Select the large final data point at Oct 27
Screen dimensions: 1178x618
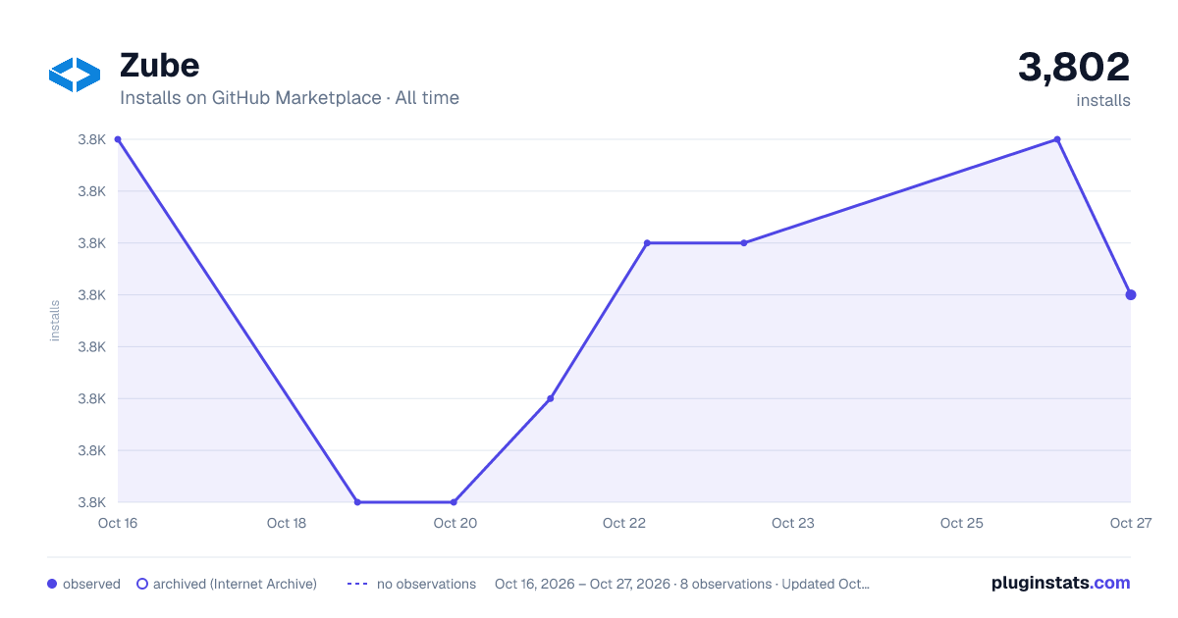pyautogui.click(x=1131, y=294)
